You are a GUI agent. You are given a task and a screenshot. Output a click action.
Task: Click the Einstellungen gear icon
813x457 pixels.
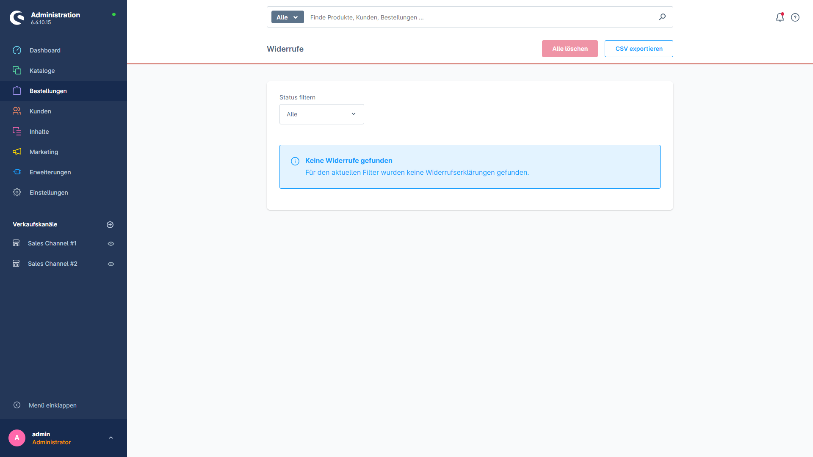(x=17, y=193)
